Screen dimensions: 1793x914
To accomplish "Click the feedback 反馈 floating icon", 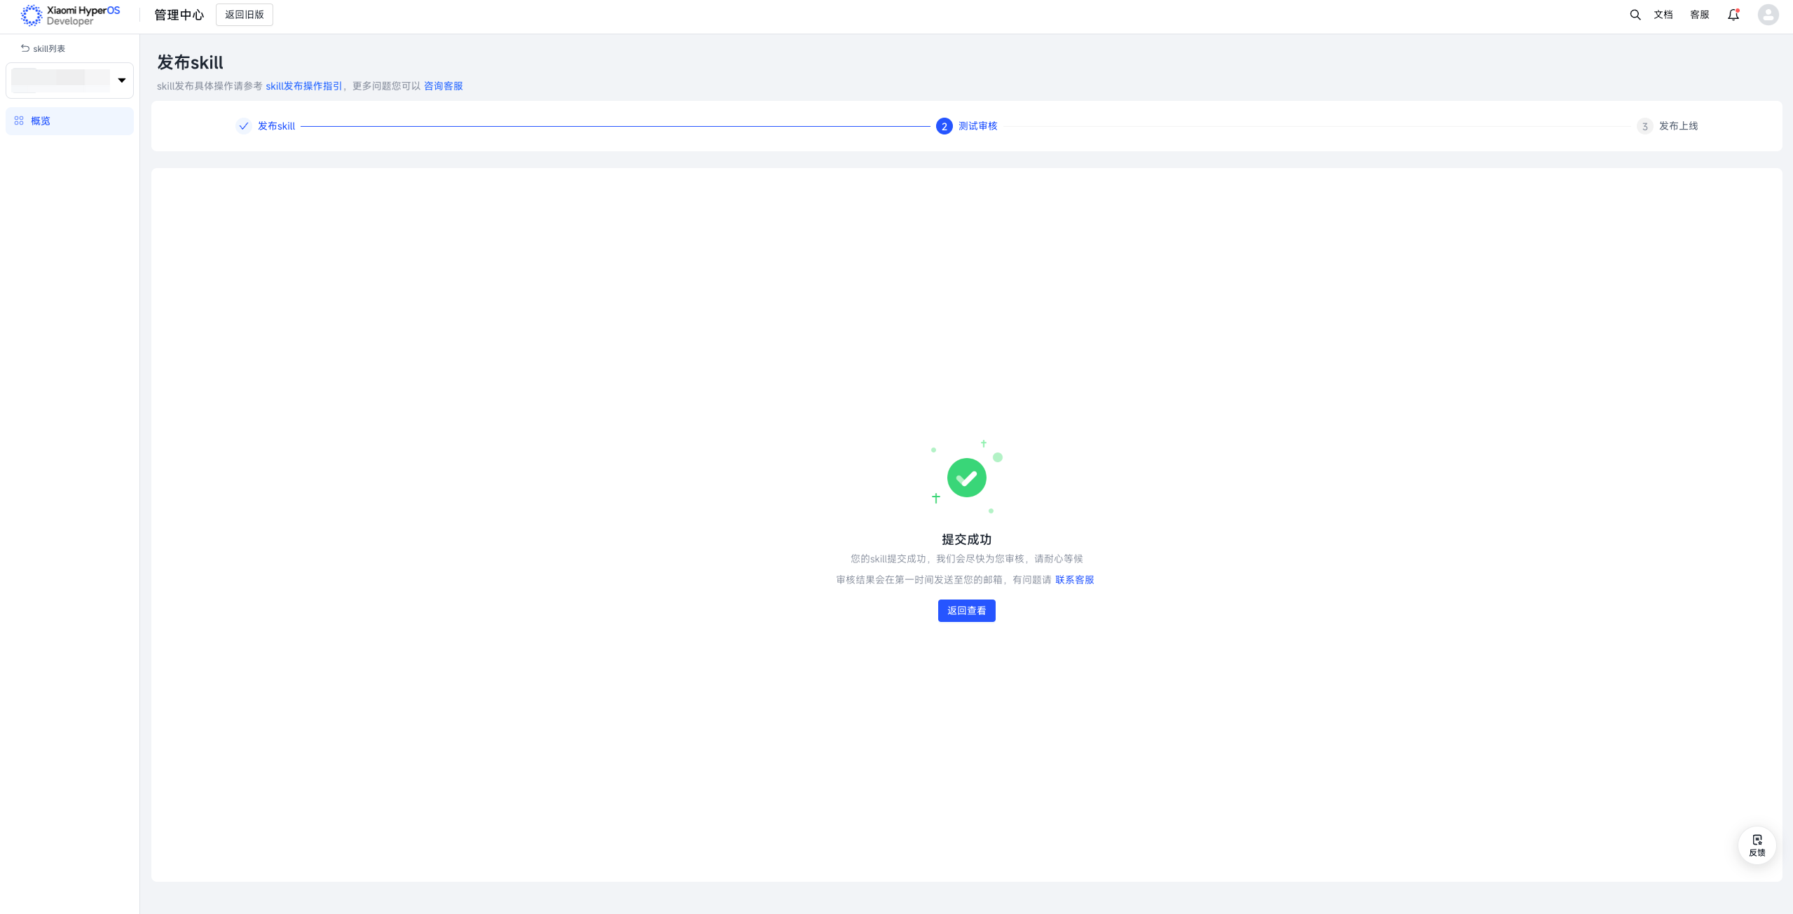I will (x=1757, y=845).
